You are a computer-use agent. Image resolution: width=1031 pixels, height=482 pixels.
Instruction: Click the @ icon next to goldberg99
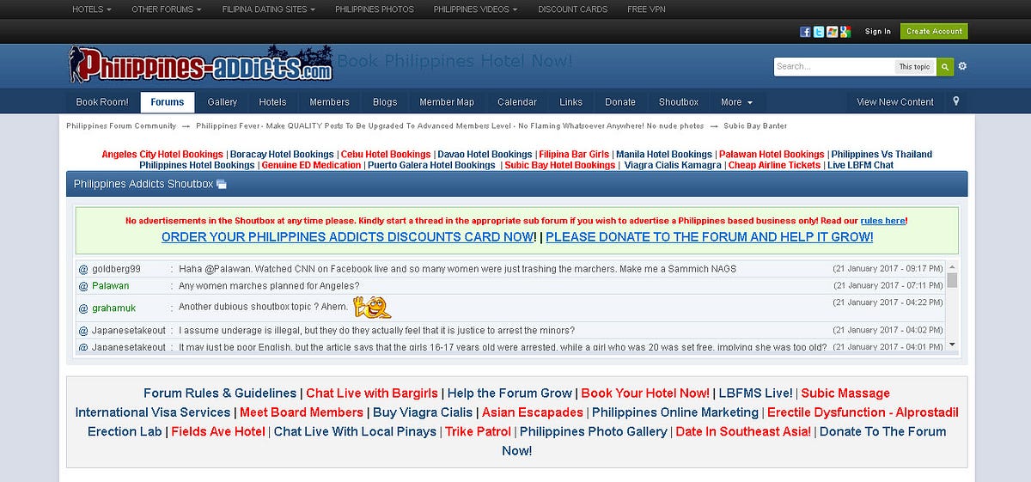[83, 269]
